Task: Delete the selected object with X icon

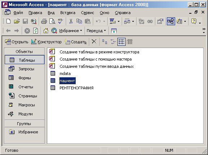Action: point(94,42)
